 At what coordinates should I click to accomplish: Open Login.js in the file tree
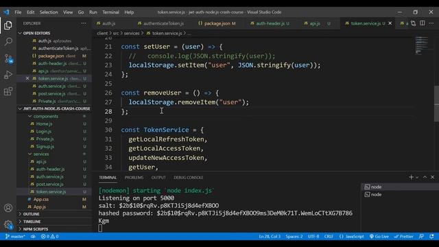coord(44,131)
